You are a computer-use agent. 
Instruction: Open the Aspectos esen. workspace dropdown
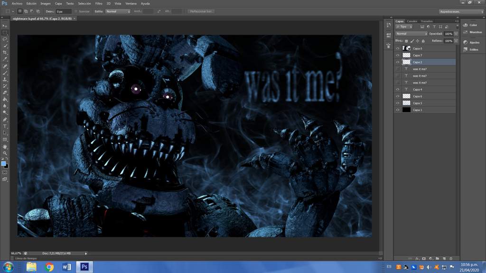461,11
